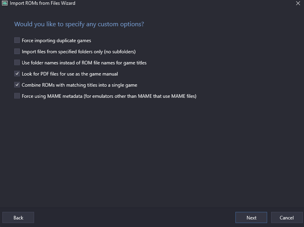
Task: Uncheck the Look for PDF files checkbox
Action: tap(17, 74)
